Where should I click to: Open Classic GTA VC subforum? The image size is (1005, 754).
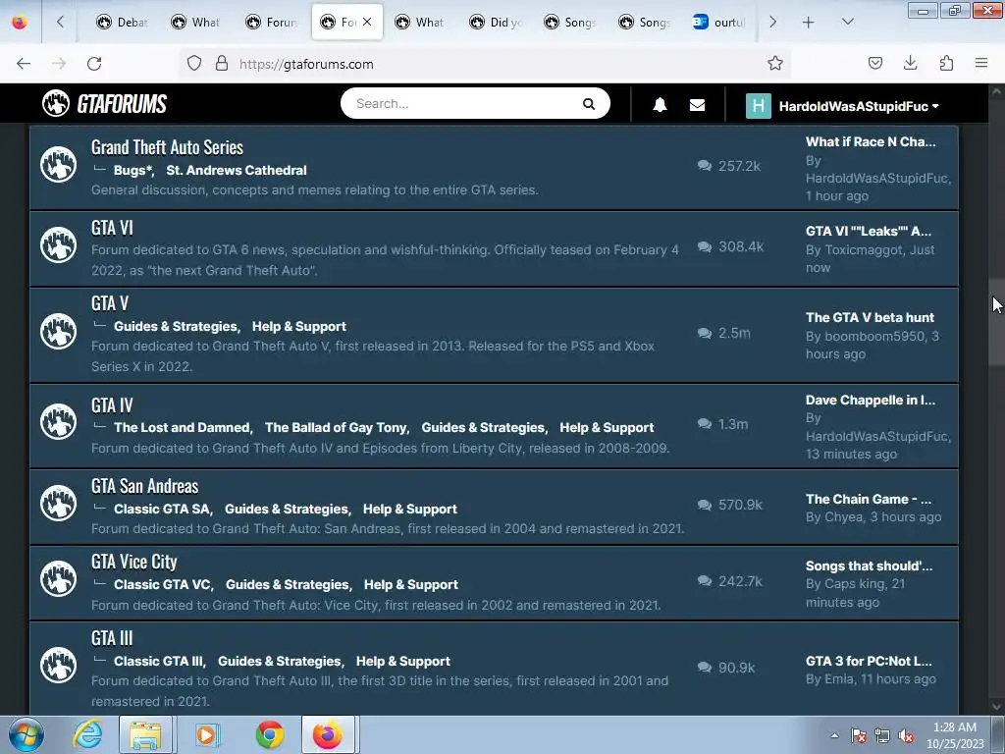pos(163,585)
